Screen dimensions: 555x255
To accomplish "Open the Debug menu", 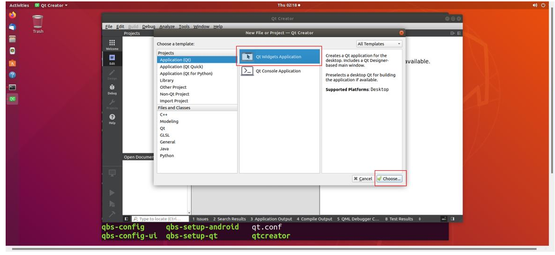I will [149, 27].
